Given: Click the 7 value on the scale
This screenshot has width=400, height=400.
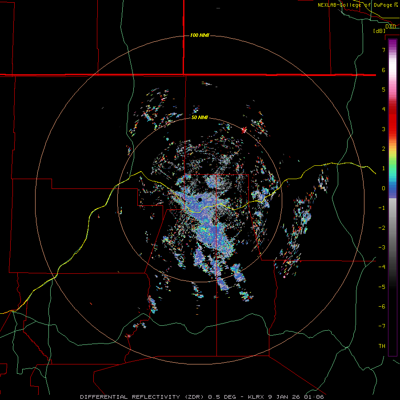Looking at the screenshot, I should [384, 50].
